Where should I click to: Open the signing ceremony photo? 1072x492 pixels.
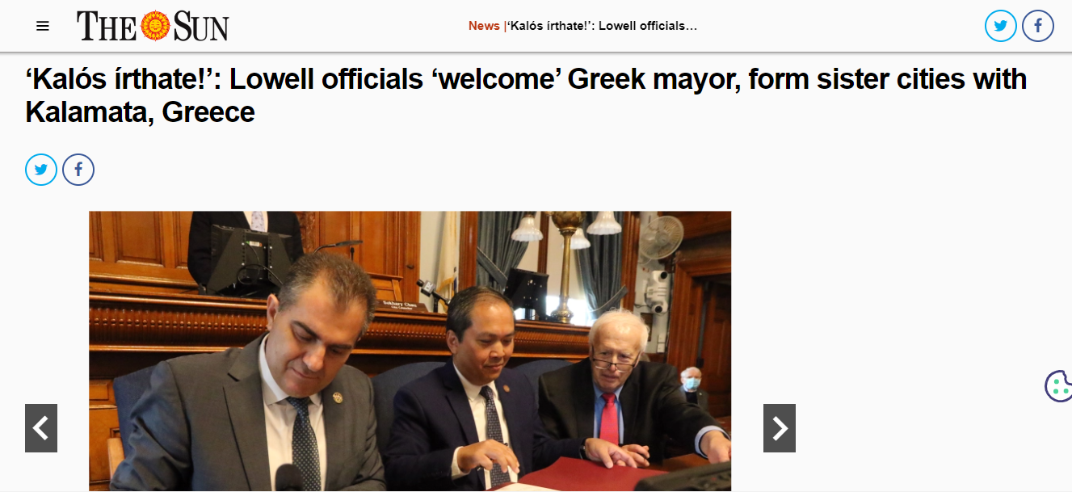(x=410, y=351)
